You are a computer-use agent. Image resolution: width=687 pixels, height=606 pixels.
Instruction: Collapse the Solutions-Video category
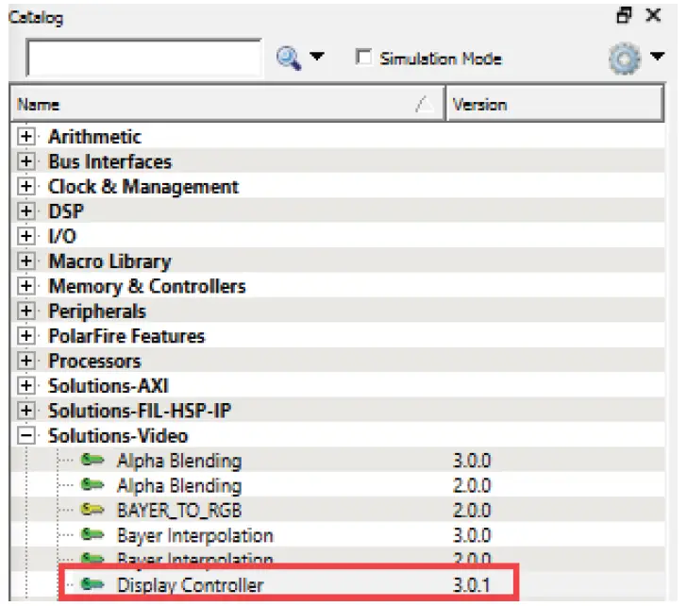tap(26, 436)
